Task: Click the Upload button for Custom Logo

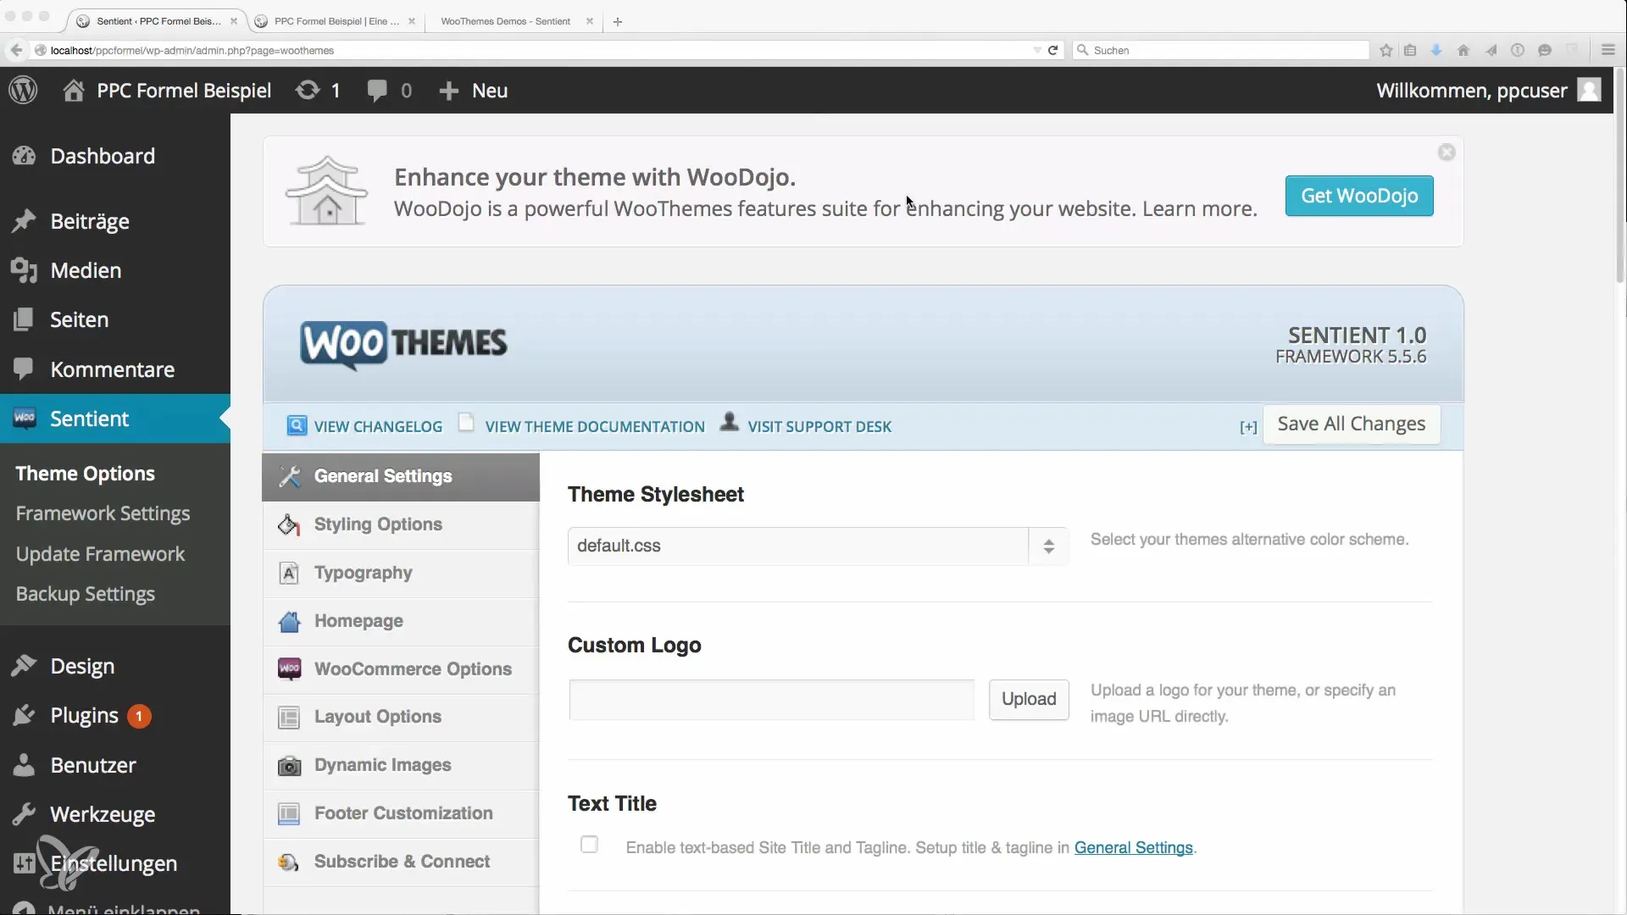Action: point(1029,699)
